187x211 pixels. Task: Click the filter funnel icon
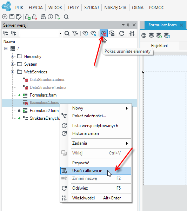coord(75,33)
